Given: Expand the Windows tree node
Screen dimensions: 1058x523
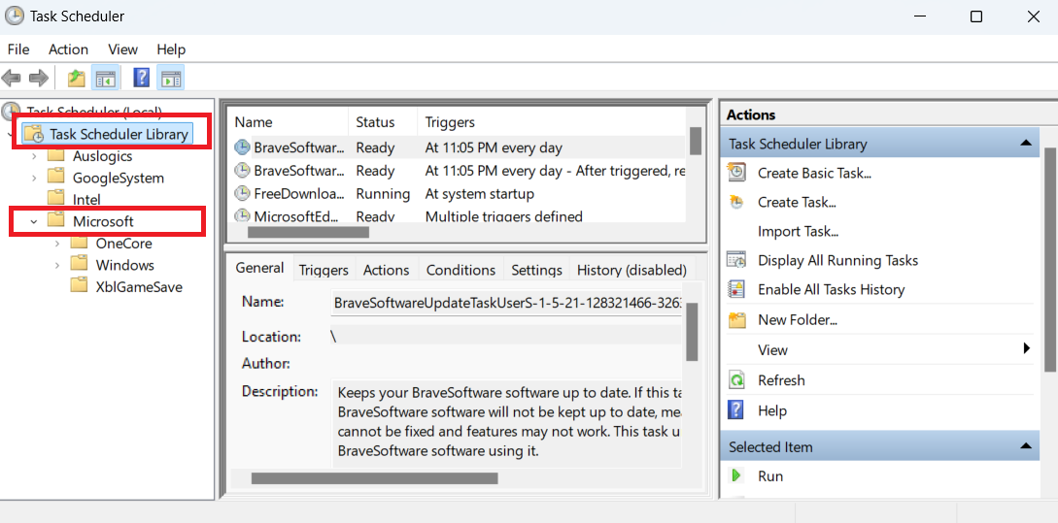Looking at the screenshot, I should [58, 265].
